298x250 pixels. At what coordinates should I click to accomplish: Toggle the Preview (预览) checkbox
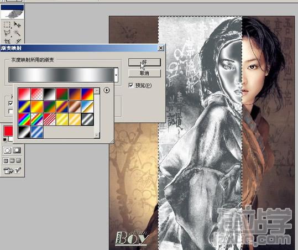coord(131,85)
